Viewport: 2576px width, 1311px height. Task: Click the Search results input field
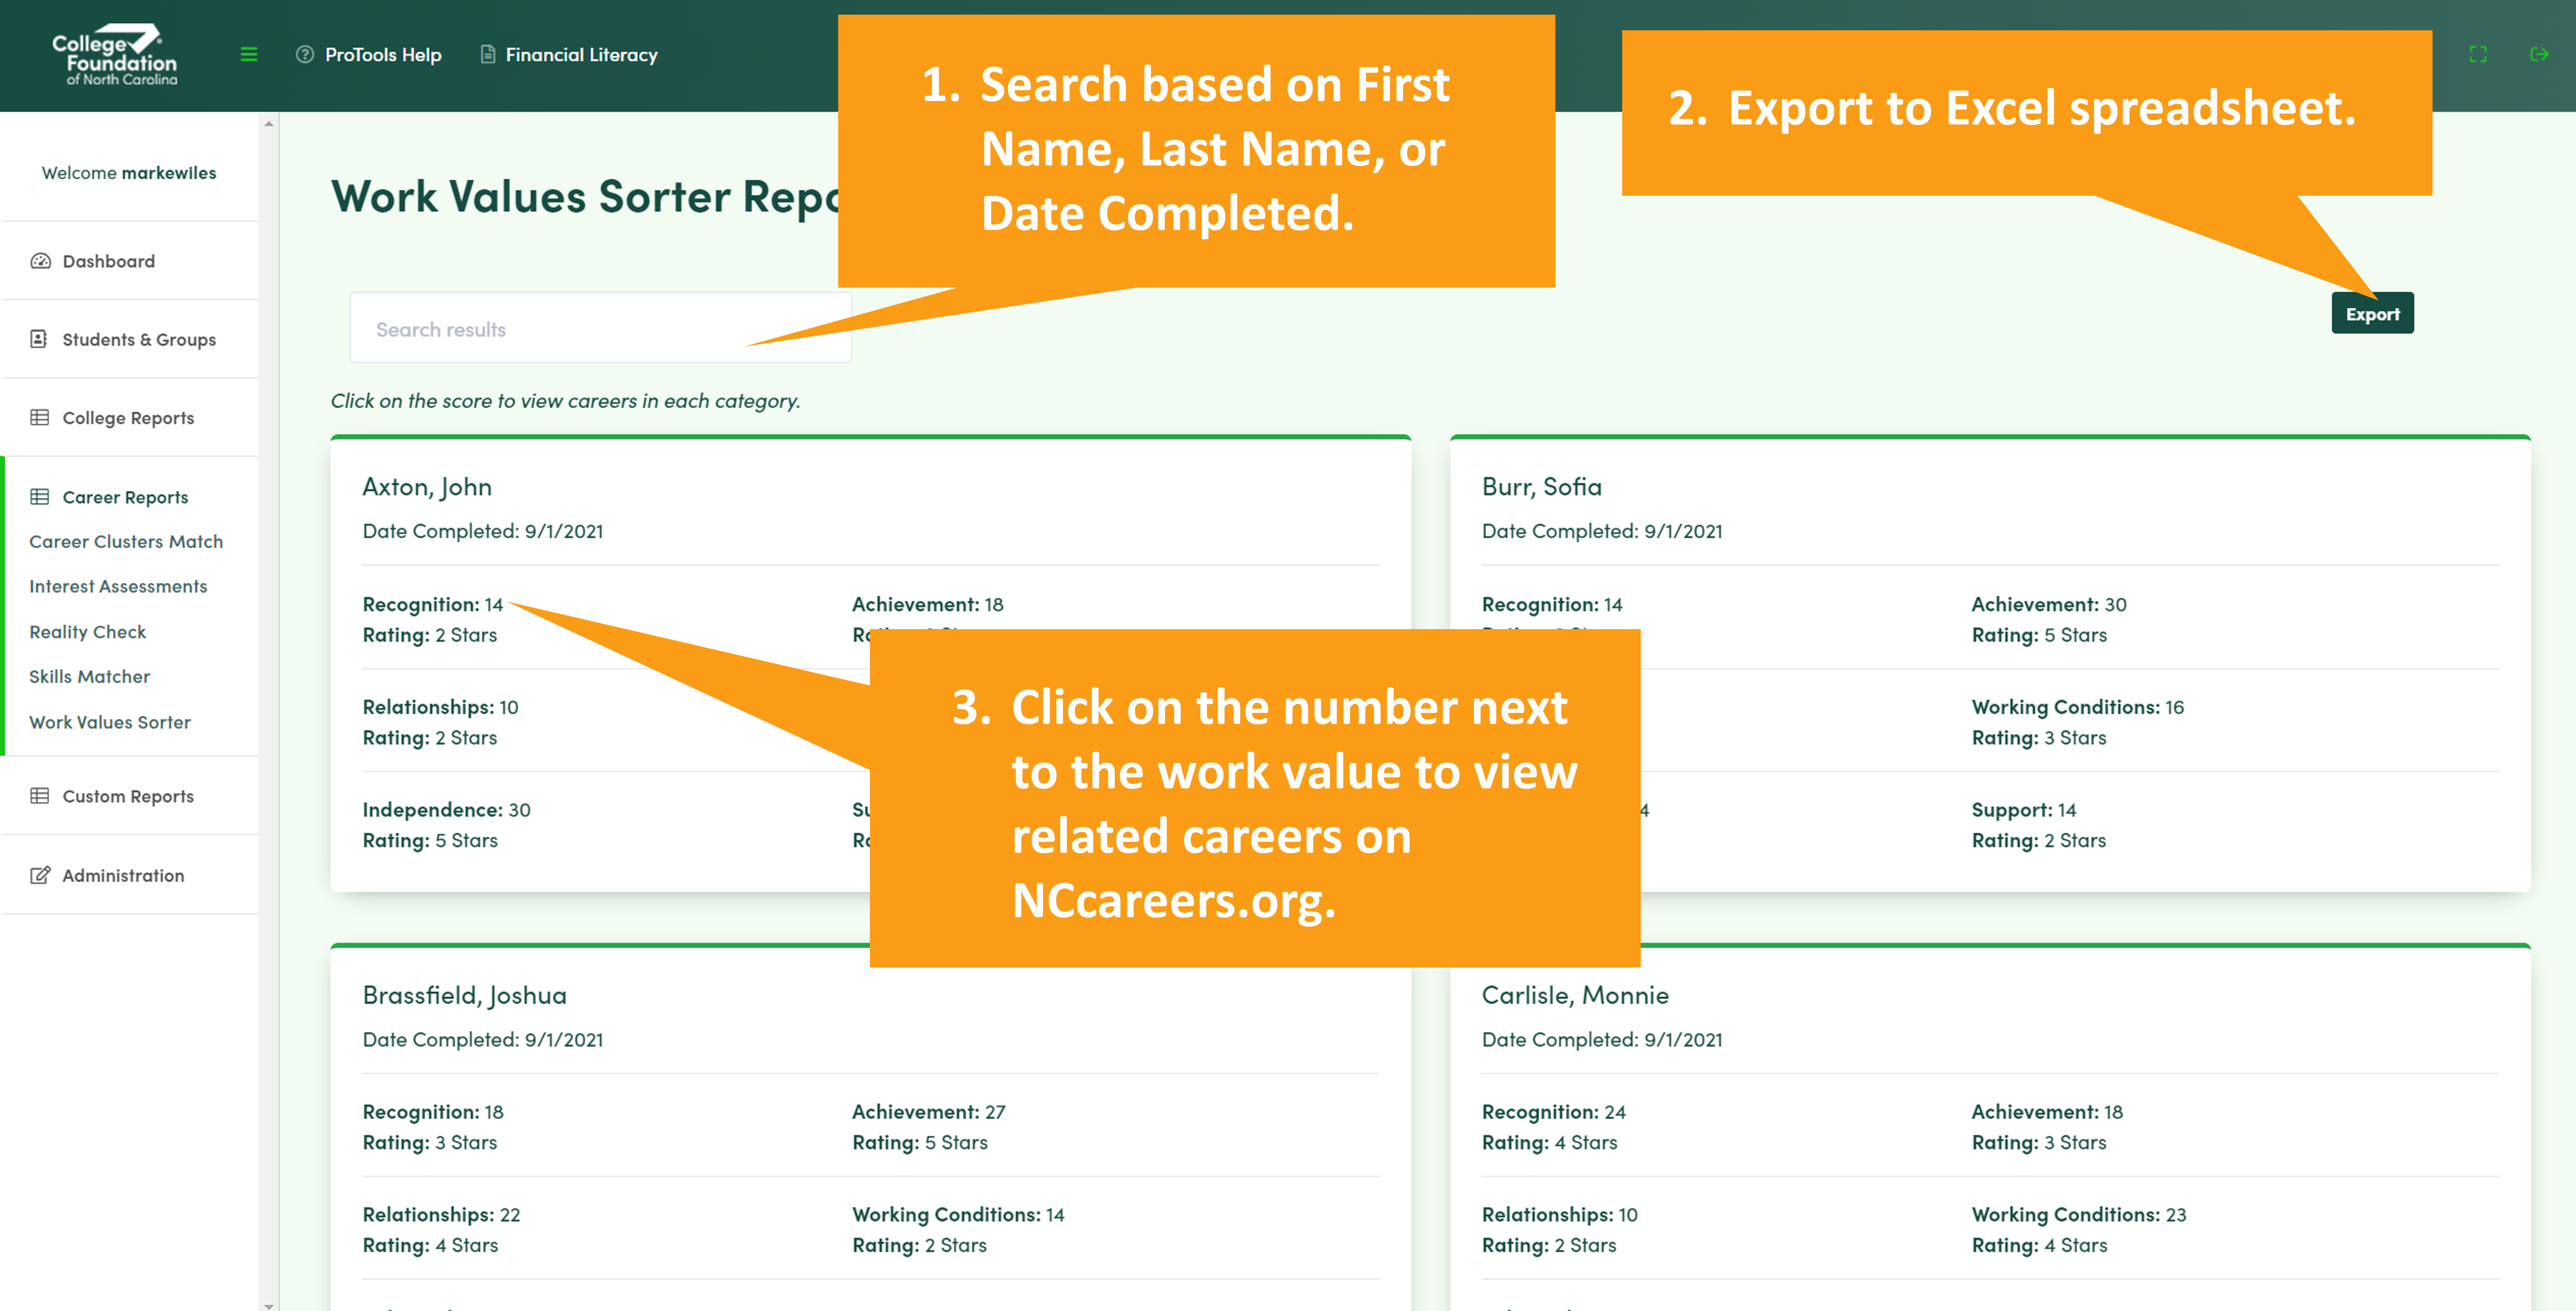coord(600,328)
